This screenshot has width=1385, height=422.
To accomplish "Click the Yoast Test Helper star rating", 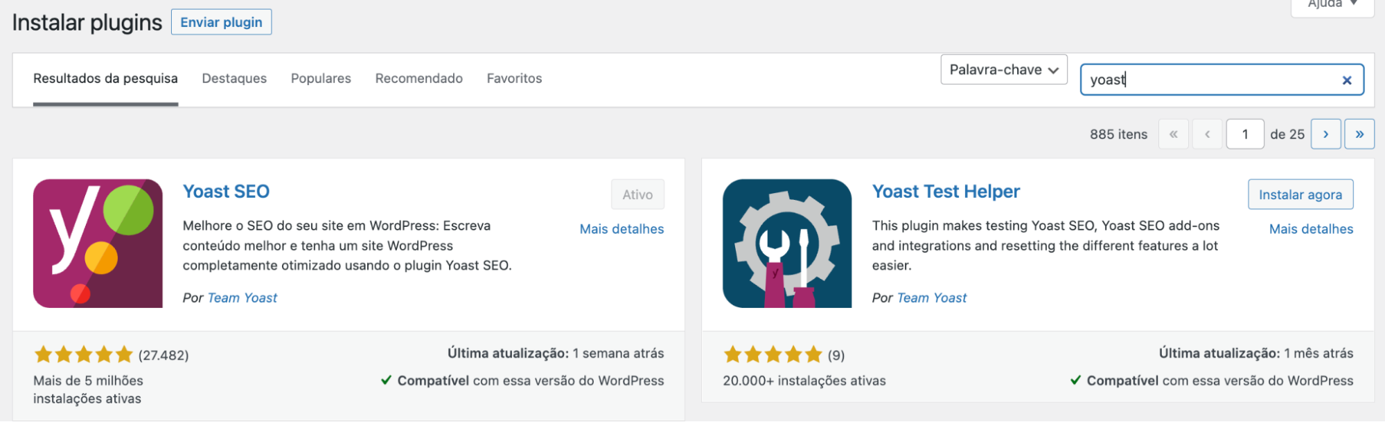I will point(773,355).
